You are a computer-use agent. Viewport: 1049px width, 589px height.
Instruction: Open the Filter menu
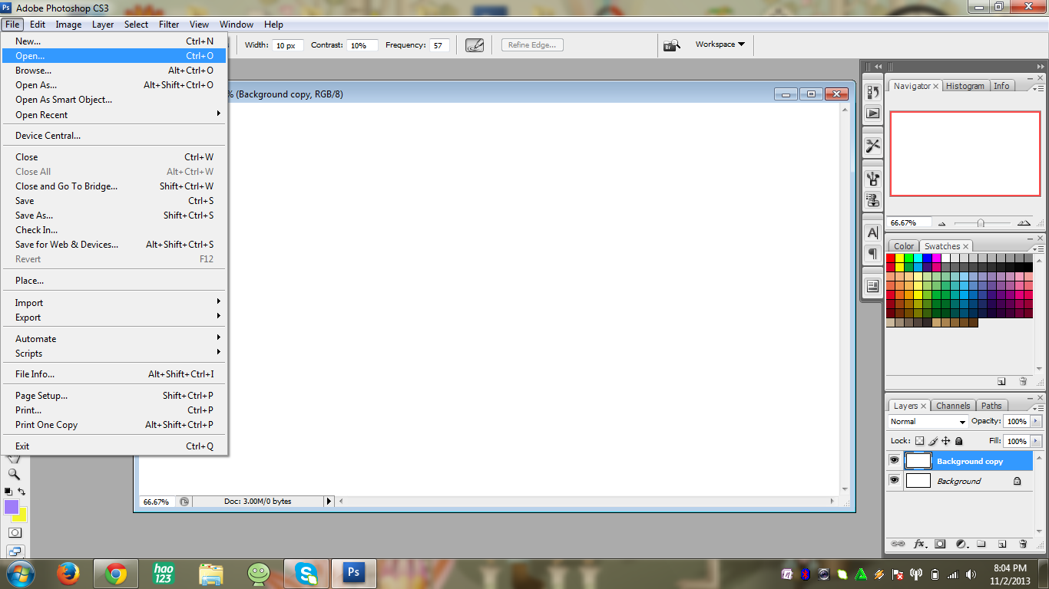[x=169, y=25]
